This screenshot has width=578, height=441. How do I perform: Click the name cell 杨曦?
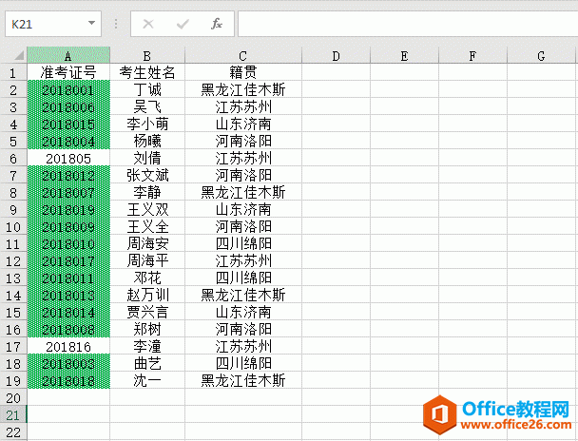(147, 141)
